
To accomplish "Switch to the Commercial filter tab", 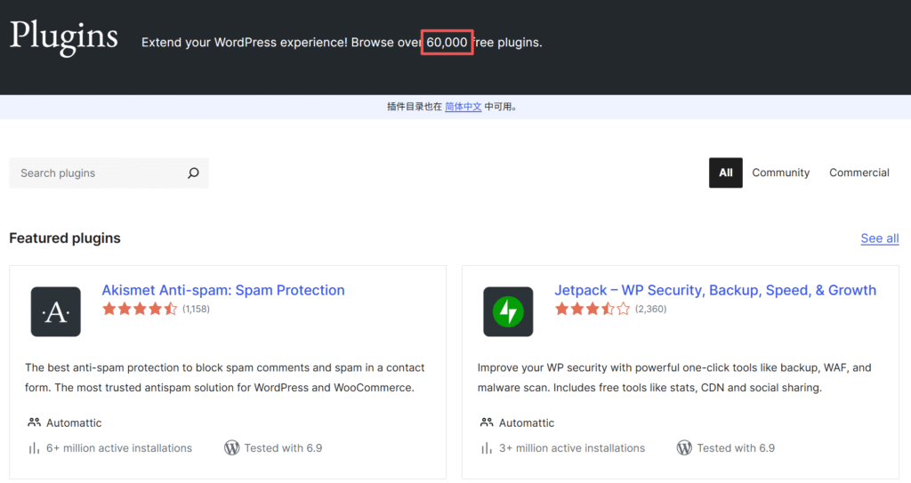I will click(859, 173).
